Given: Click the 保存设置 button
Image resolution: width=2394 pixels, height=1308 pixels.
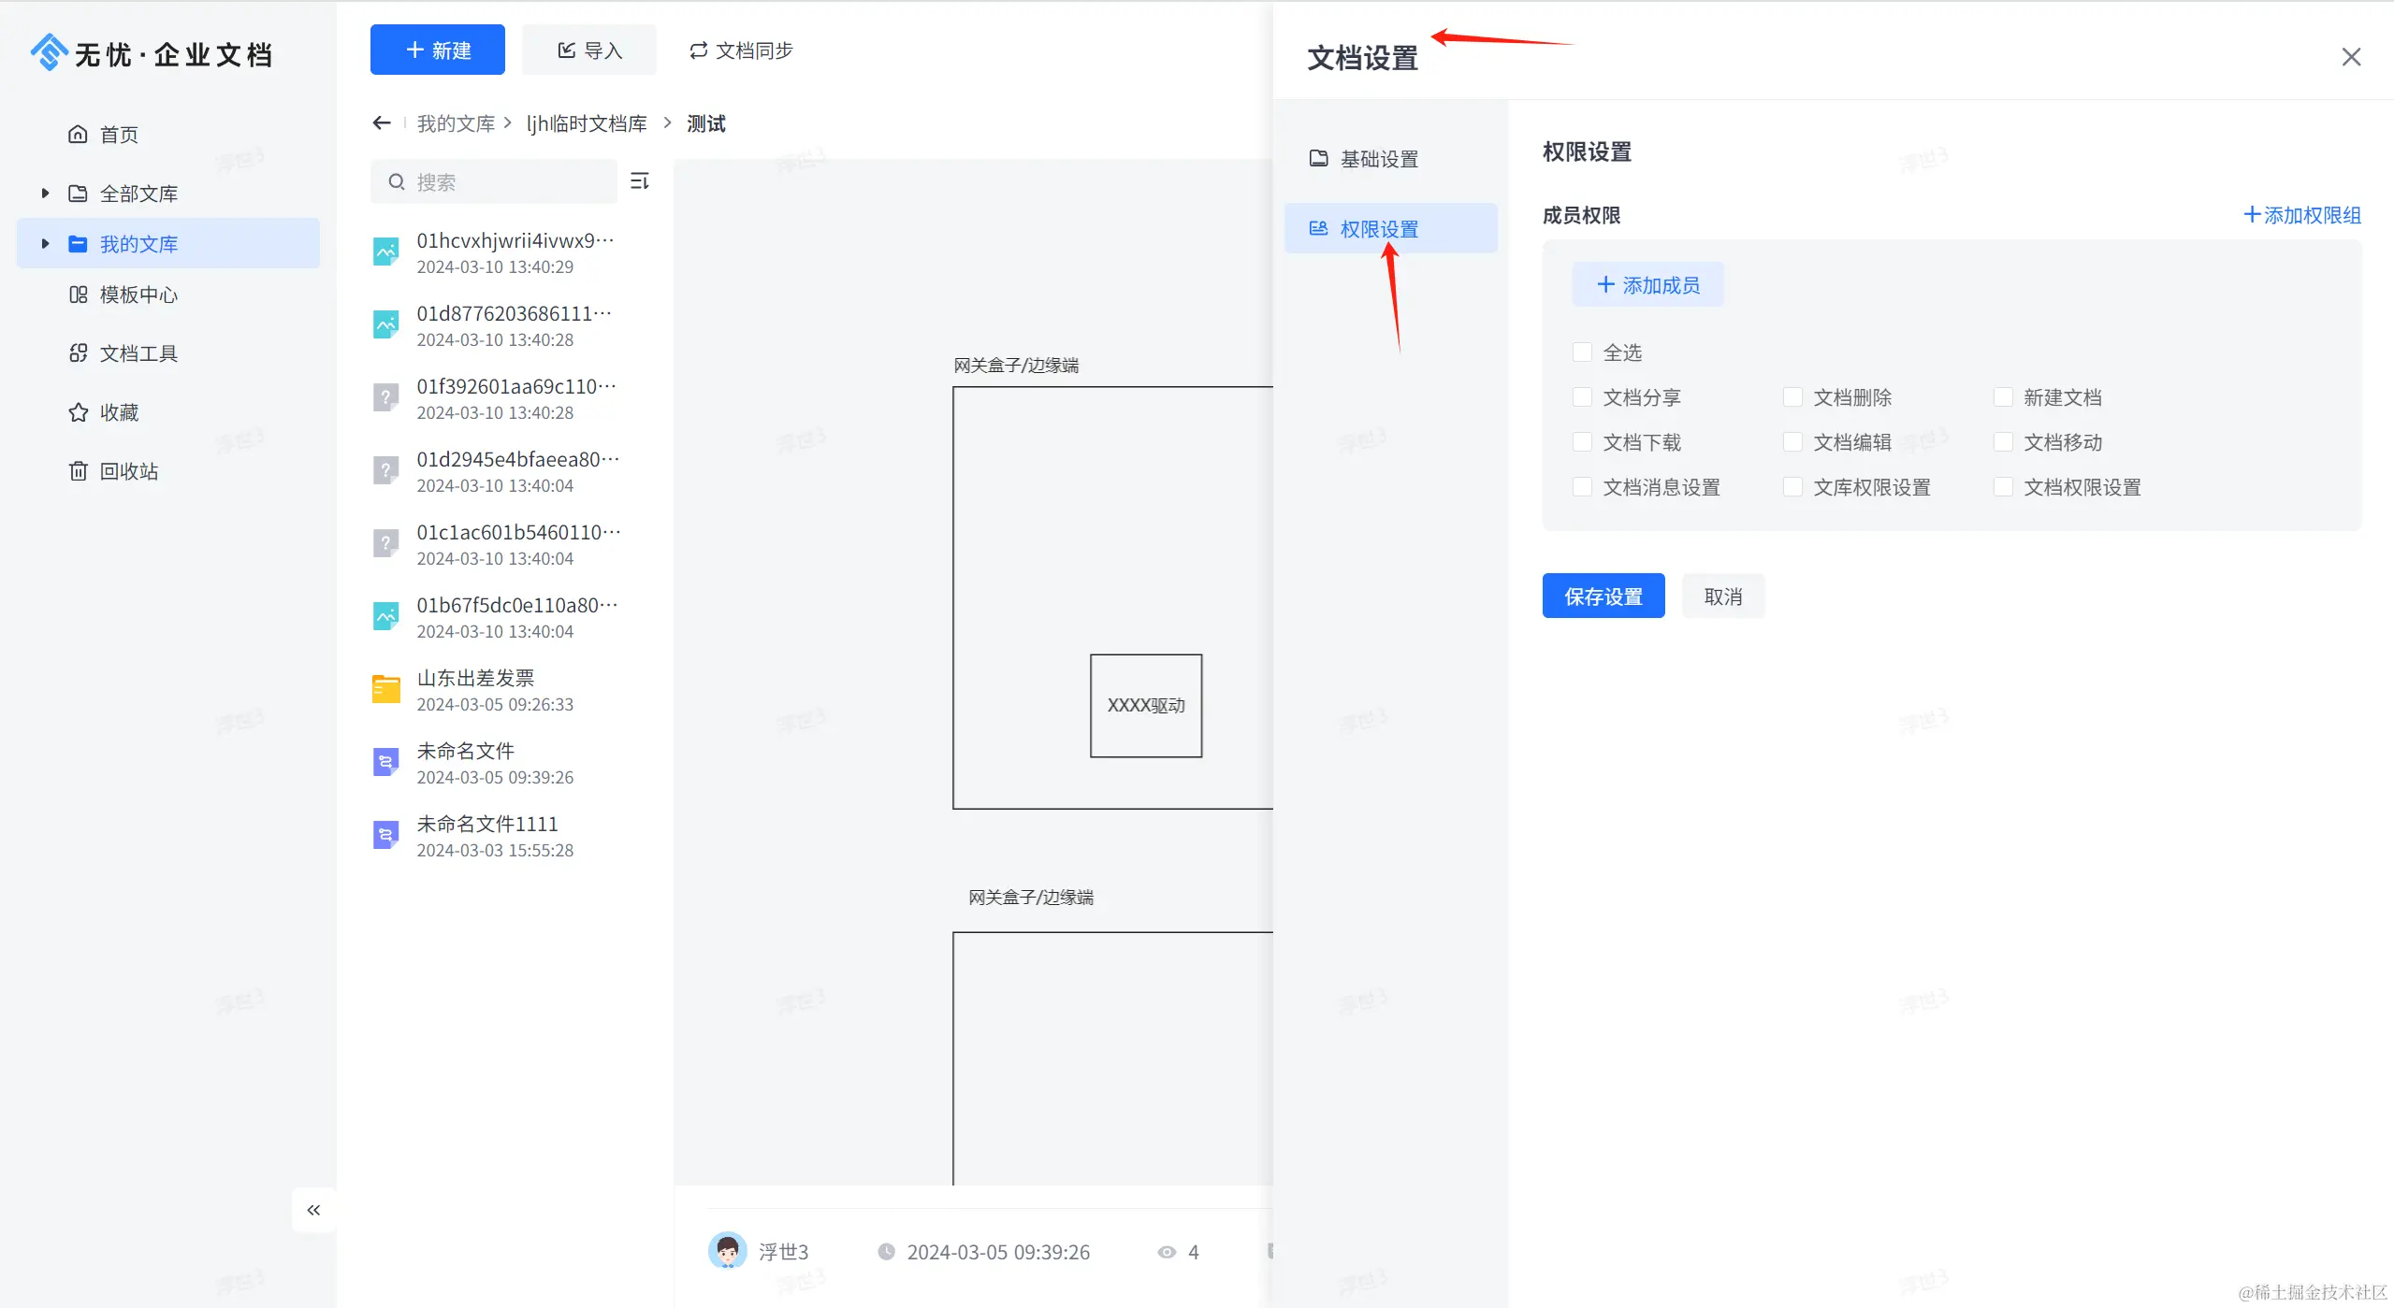Looking at the screenshot, I should [x=1603, y=597].
